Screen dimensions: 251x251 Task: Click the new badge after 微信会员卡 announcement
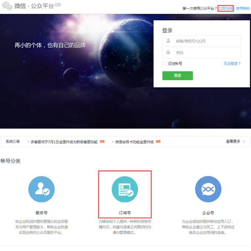(x=158, y=141)
